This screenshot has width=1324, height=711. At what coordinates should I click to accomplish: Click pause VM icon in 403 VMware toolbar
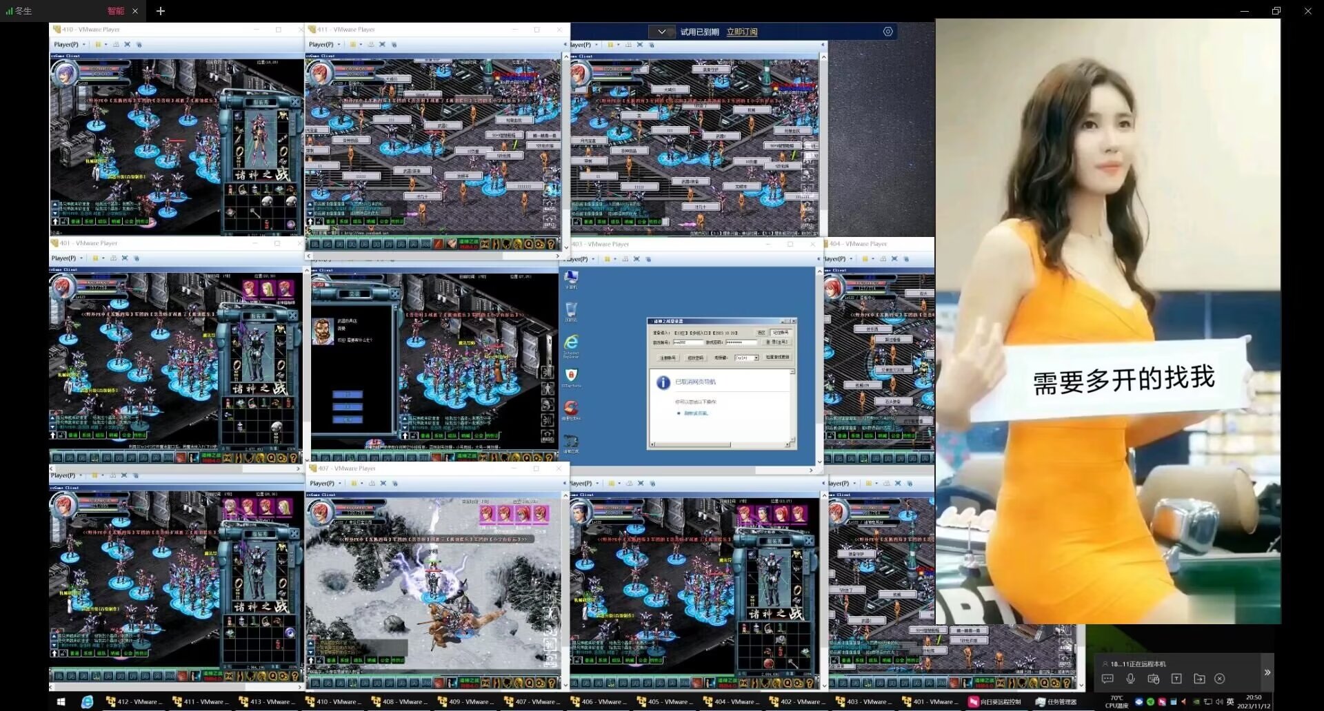608,259
